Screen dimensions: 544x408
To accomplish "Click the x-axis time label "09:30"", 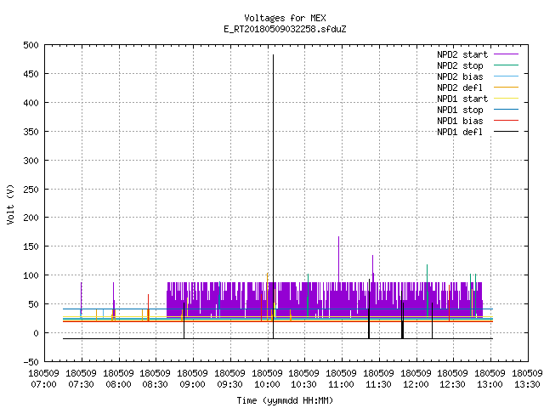I will click(x=230, y=384).
